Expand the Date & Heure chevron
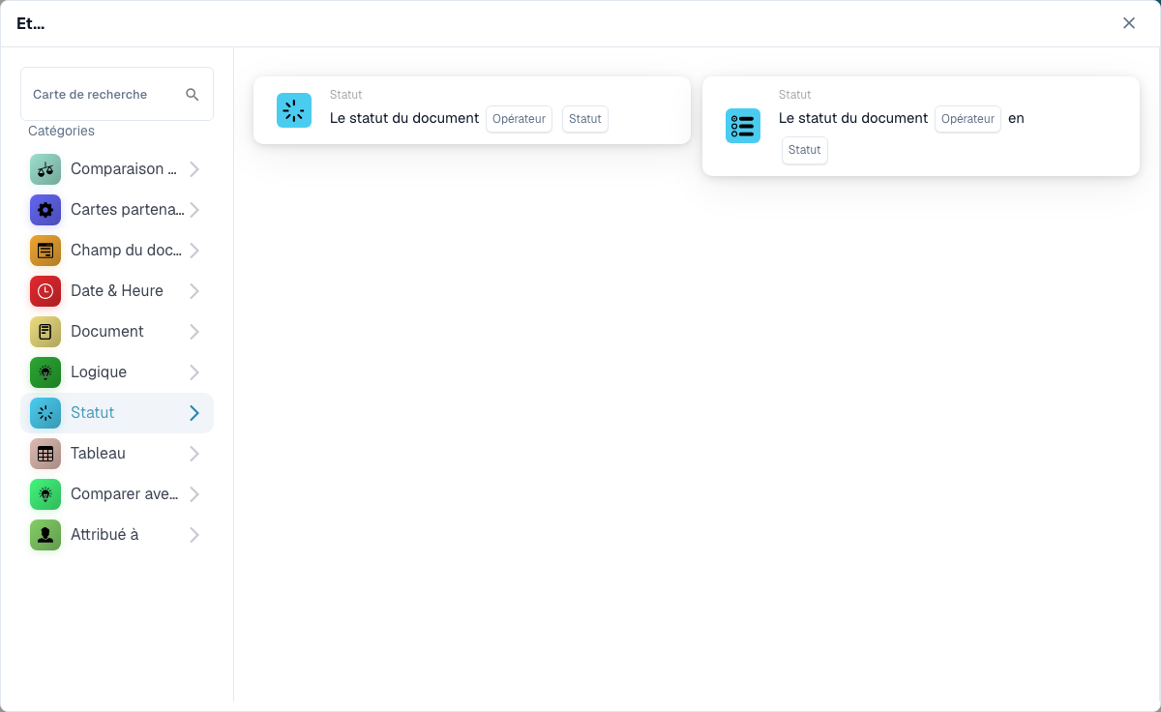Screen dimensions: 1161x712 coord(194,291)
